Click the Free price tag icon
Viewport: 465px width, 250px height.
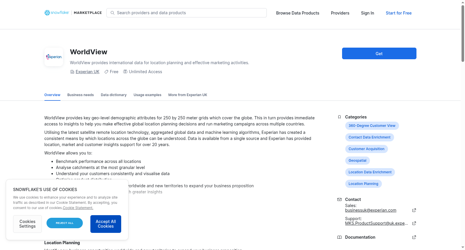coord(106,72)
